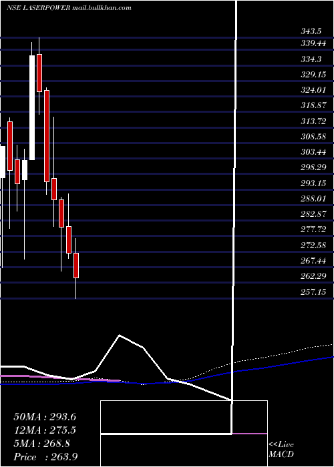Image resolution: width=334 pixels, height=467 pixels.
Task: Click the 339.44 price level label
Action: point(313,44)
